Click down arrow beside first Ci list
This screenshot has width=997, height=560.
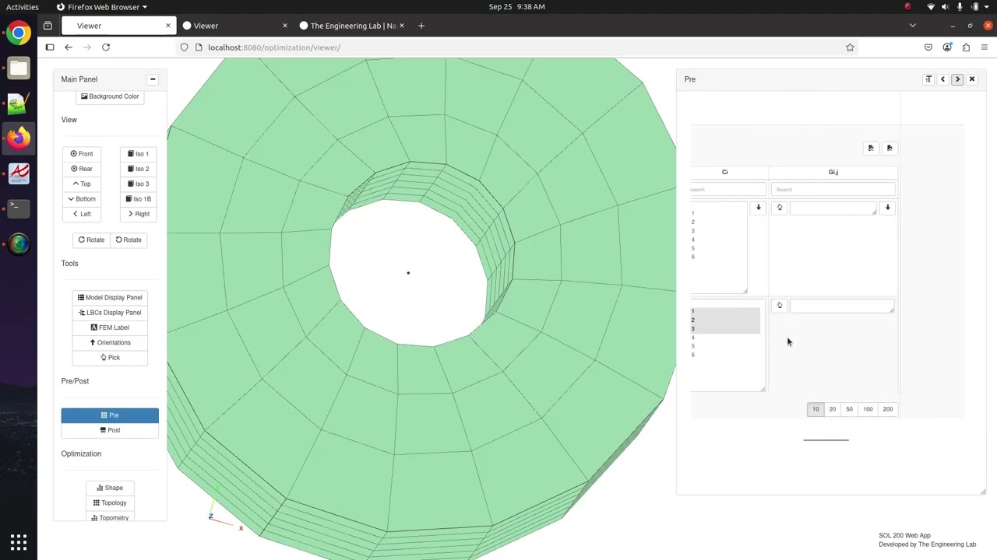(758, 208)
